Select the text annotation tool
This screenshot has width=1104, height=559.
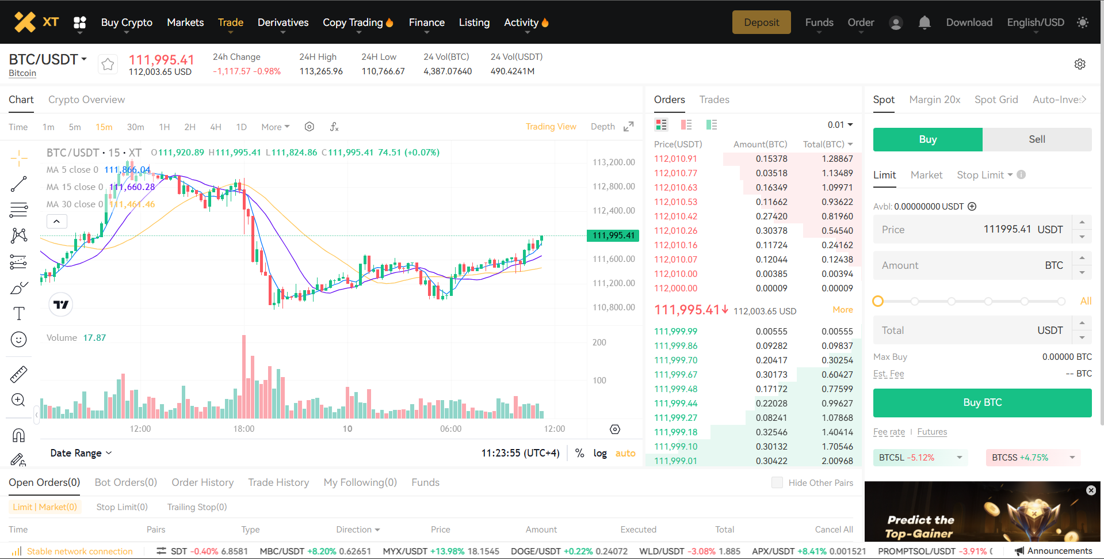click(18, 313)
